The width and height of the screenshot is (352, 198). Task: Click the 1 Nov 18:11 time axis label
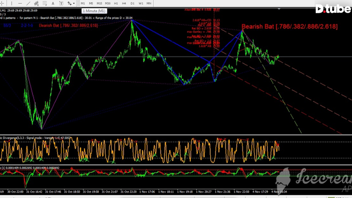click(166, 192)
